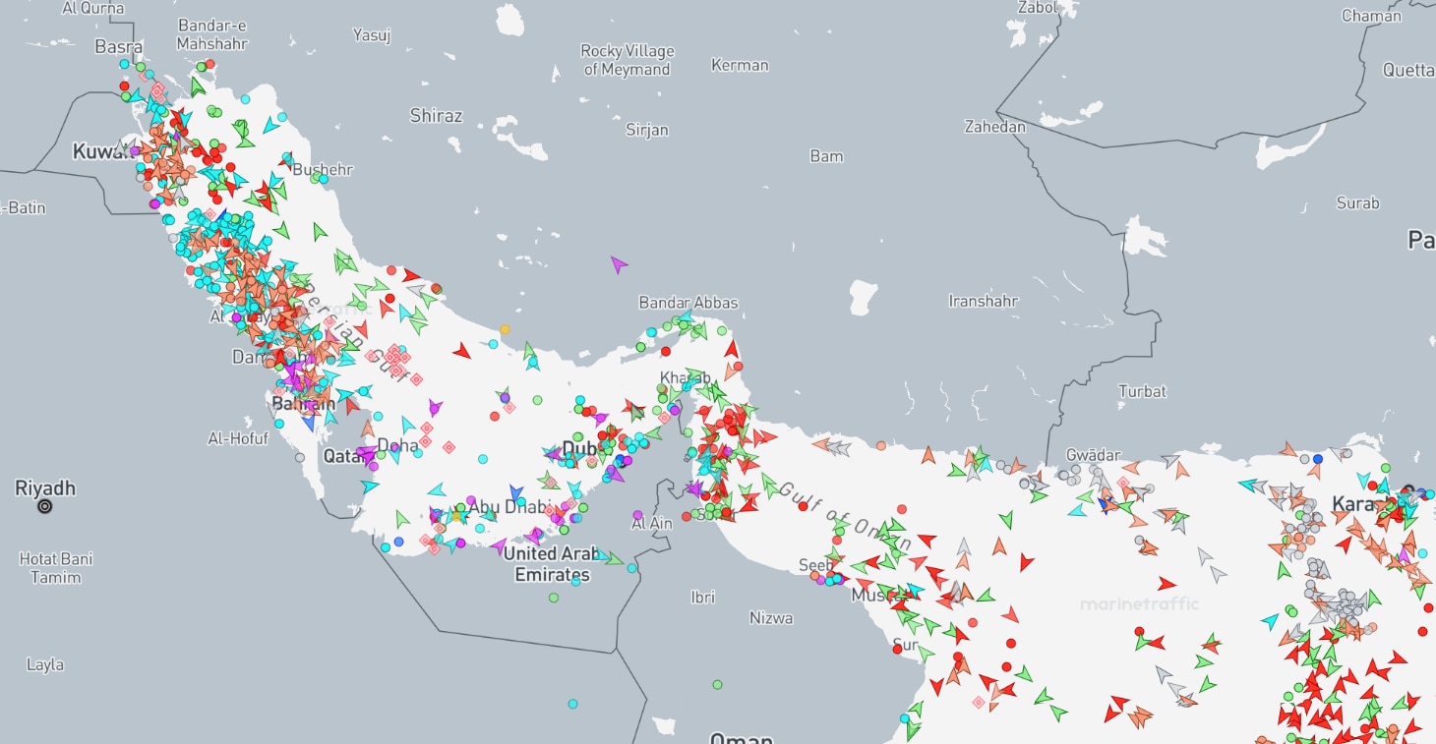The width and height of the screenshot is (1436, 744).
Task: Click the Riyadh capital city marker
Action: click(44, 507)
